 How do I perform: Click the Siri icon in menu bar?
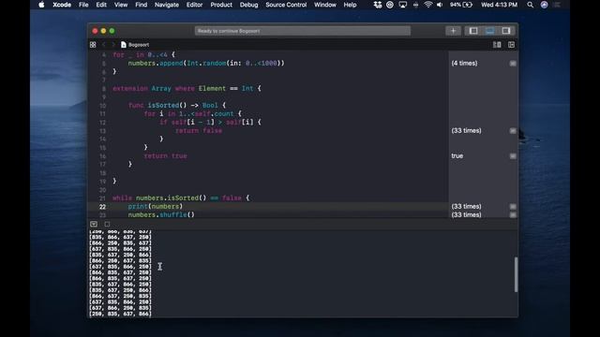(544, 5)
